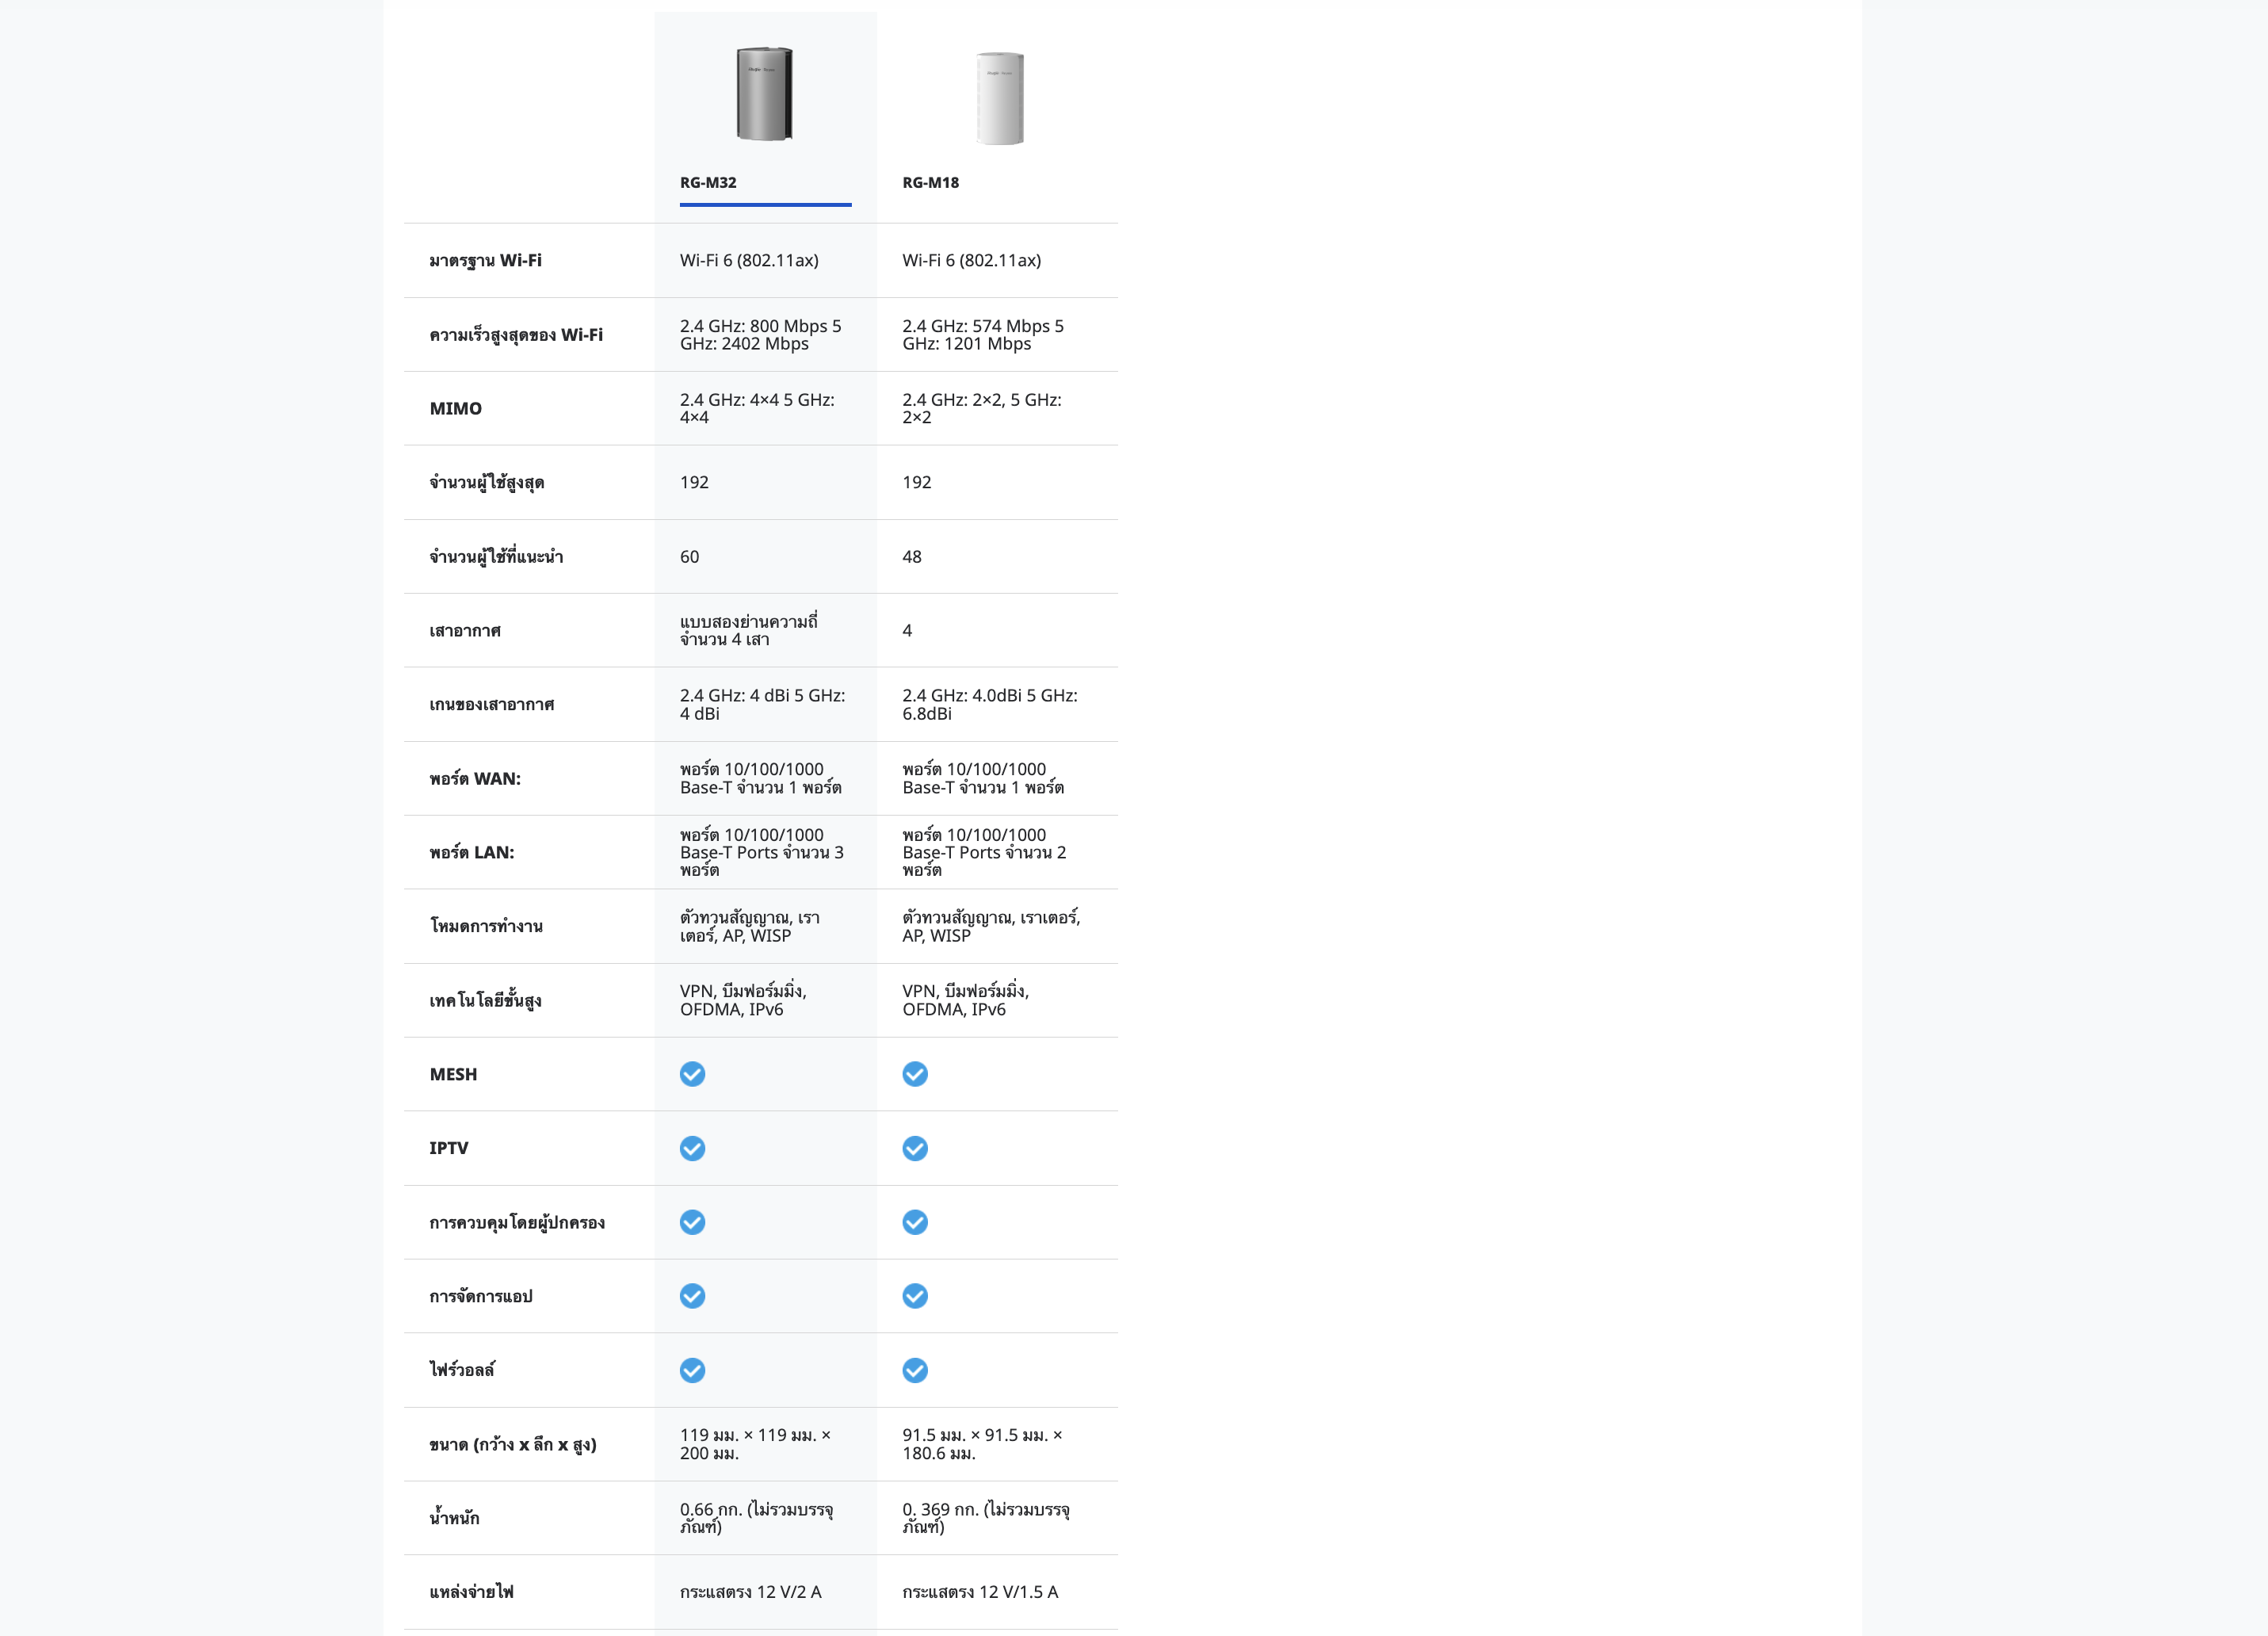
Task: Click the Wi-Fi standard row label
Action: 485,260
